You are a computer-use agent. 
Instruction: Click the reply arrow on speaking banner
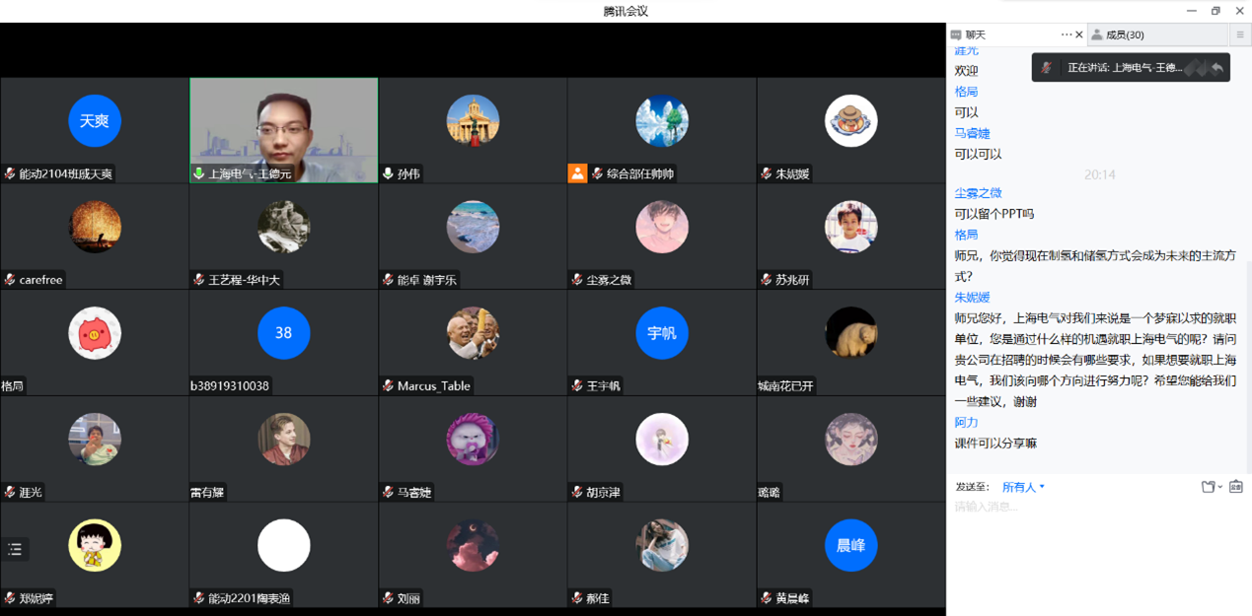pos(1217,68)
